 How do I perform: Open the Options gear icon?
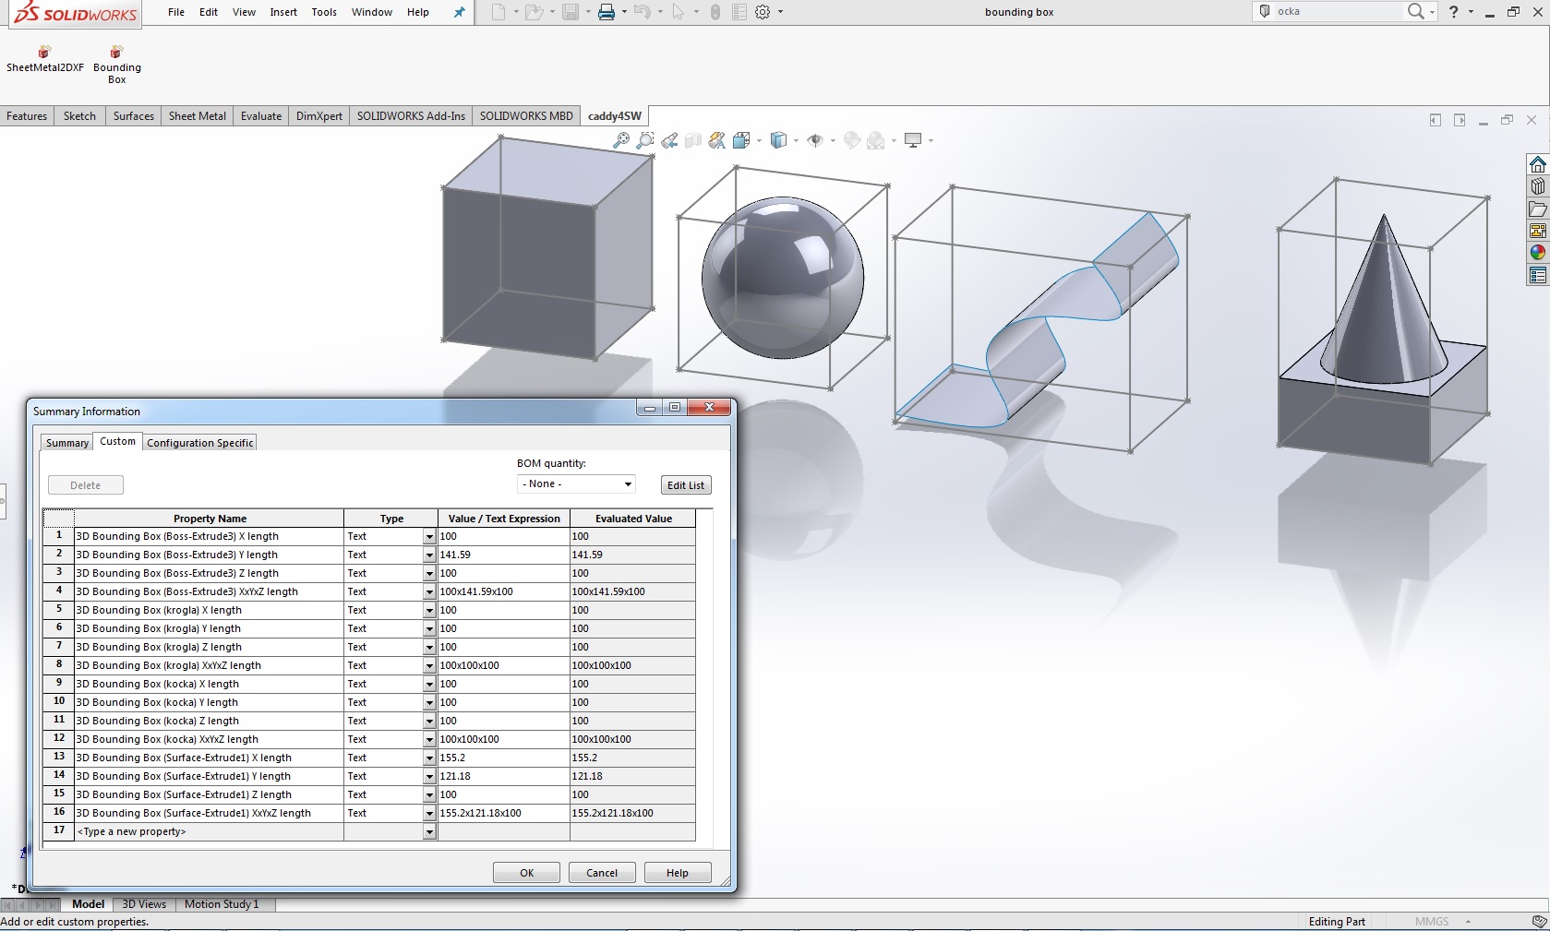(x=763, y=12)
